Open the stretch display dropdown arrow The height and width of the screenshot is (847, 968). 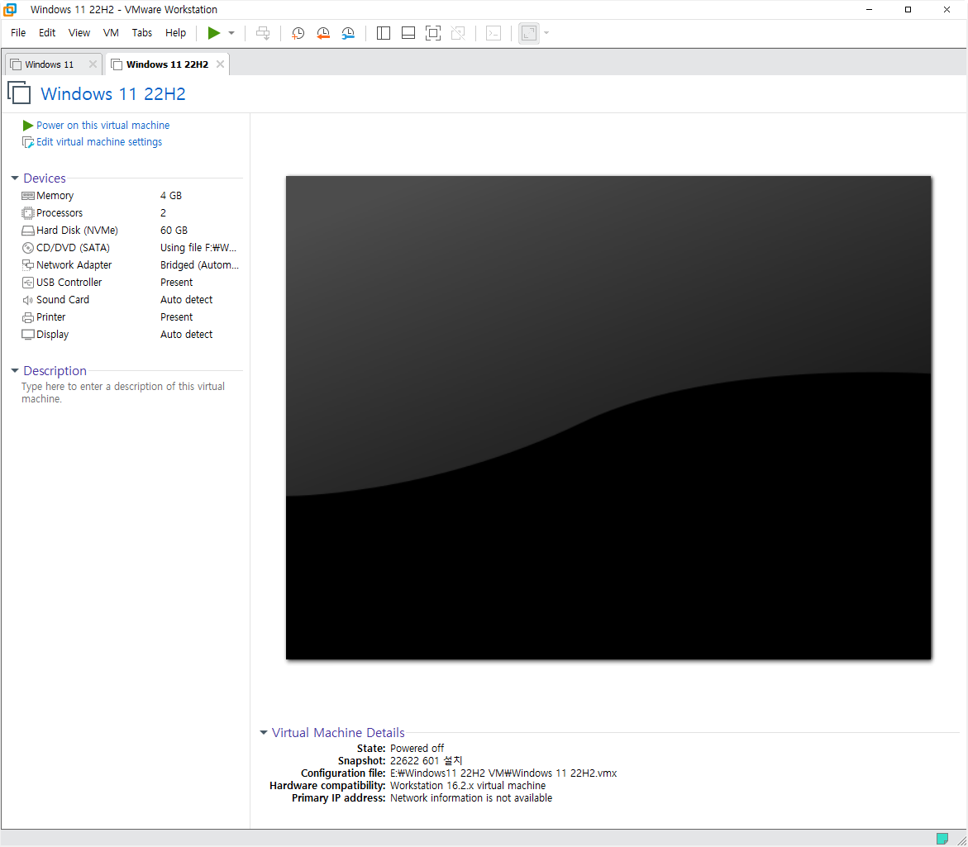coord(546,33)
